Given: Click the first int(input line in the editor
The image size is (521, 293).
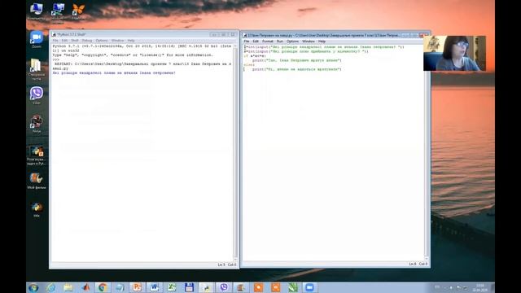Looking at the screenshot, I should (x=324, y=47).
